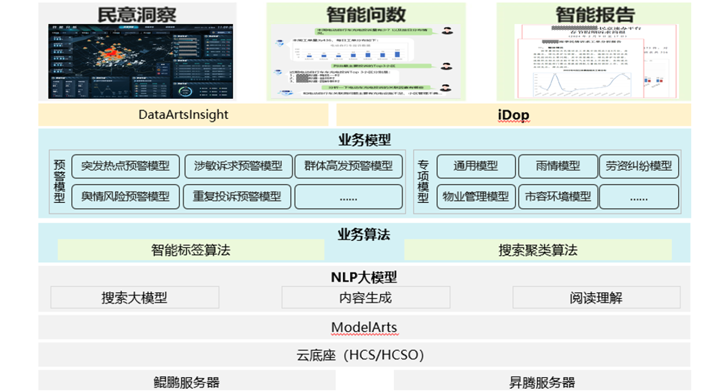The image size is (721, 391).
Task: Select the 涉敏诉求预警模型 box
Action: (x=238, y=166)
